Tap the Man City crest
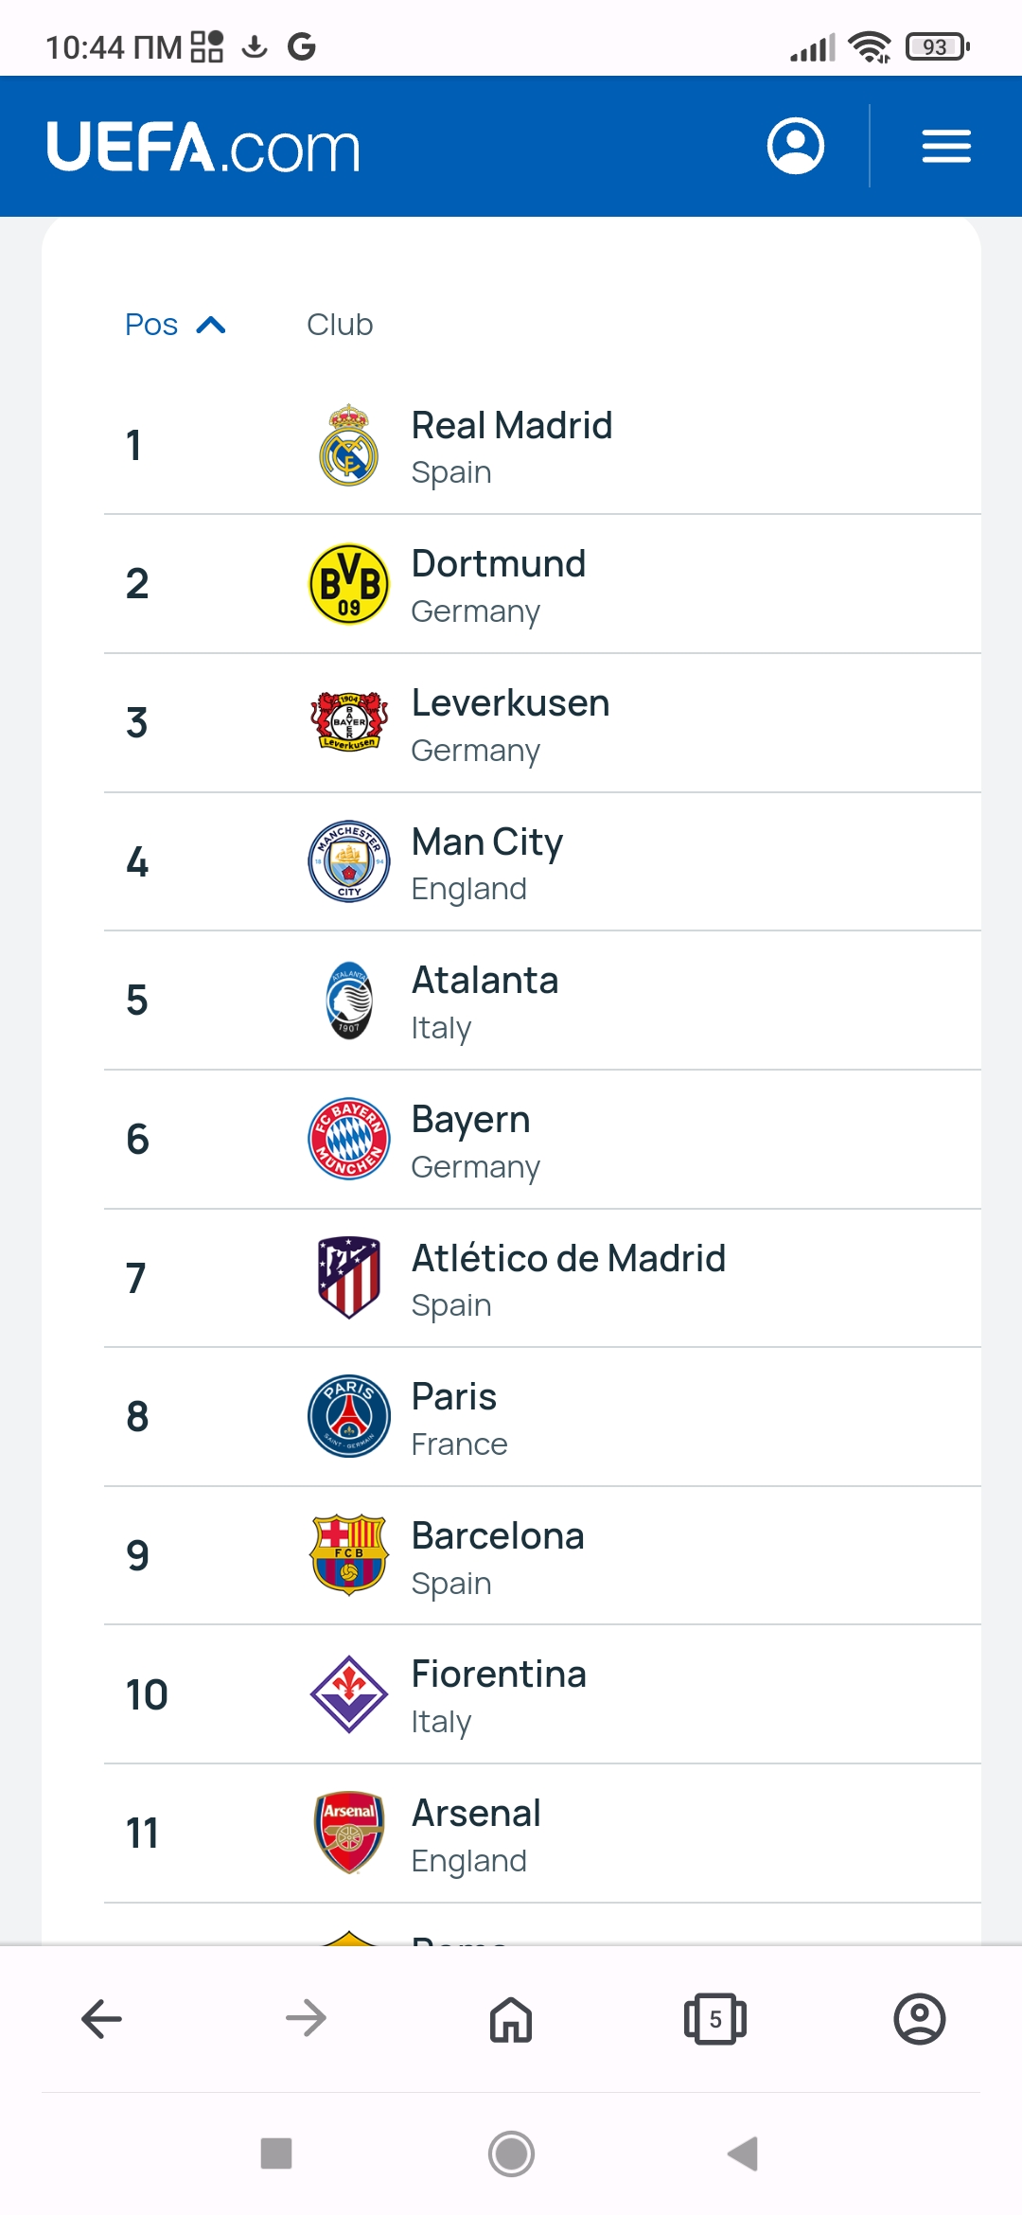The width and height of the screenshot is (1022, 2215). pos(348,861)
